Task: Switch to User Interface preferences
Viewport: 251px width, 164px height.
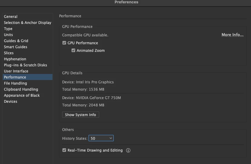Action: pyautogui.click(x=16, y=71)
